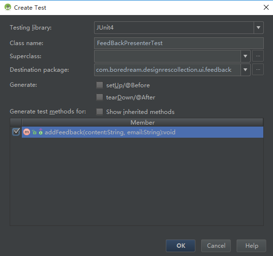Click the Class name text field
The width and height of the screenshot is (273, 256).
(179, 43)
